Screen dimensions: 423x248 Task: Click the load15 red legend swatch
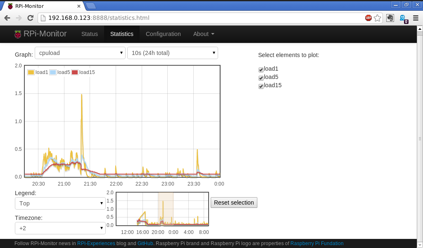click(75, 72)
